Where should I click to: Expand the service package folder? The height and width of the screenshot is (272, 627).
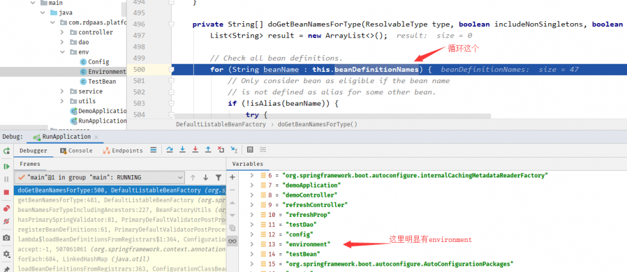tap(62, 91)
